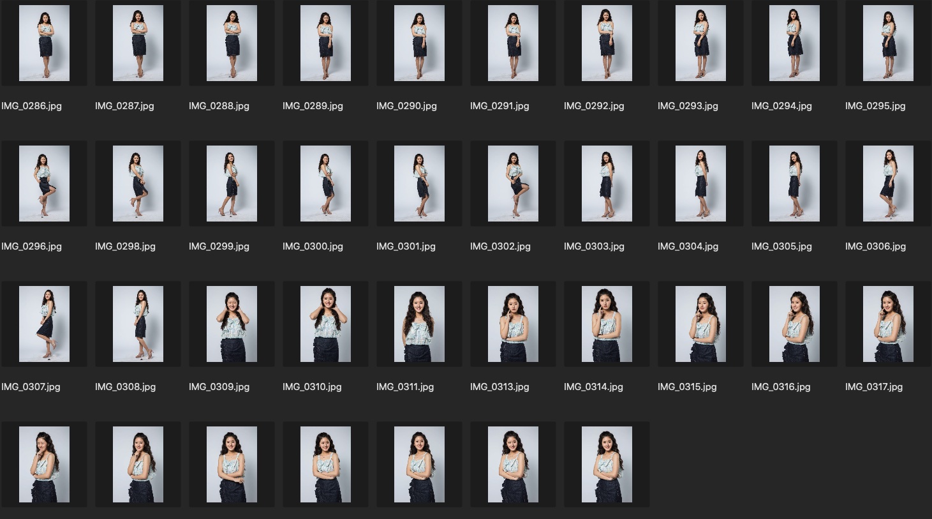Click the IMG_0287.jpg file name label
The height and width of the screenshot is (519, 932).
(124, 106)
